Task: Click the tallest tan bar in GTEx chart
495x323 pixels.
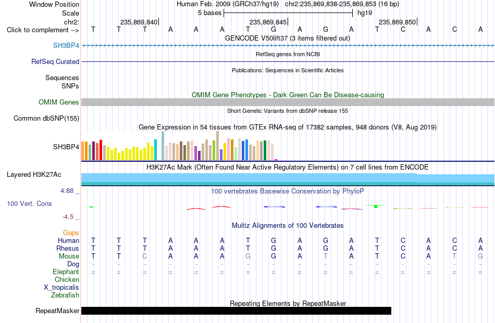Action: click(x=217, y=146)
